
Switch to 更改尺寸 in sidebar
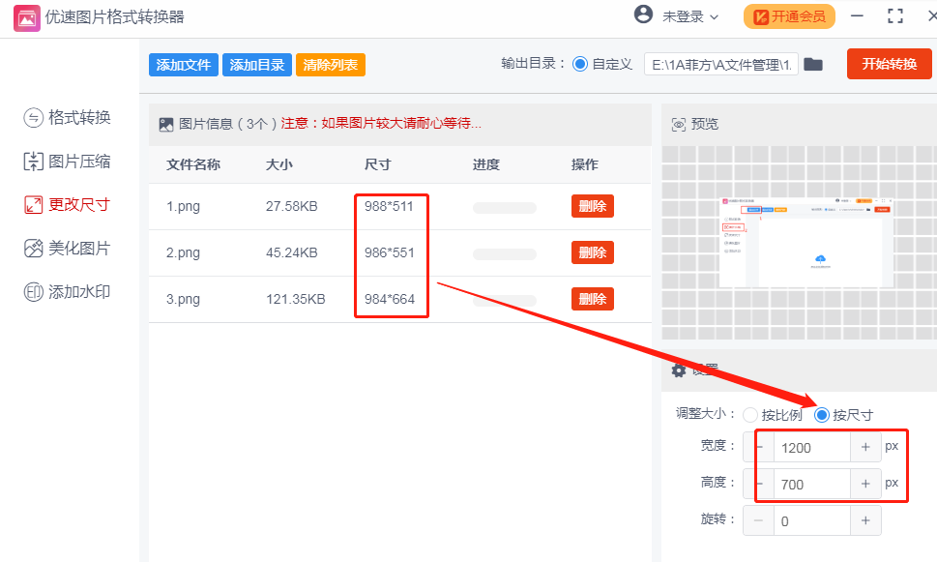(x=67, y=204)
